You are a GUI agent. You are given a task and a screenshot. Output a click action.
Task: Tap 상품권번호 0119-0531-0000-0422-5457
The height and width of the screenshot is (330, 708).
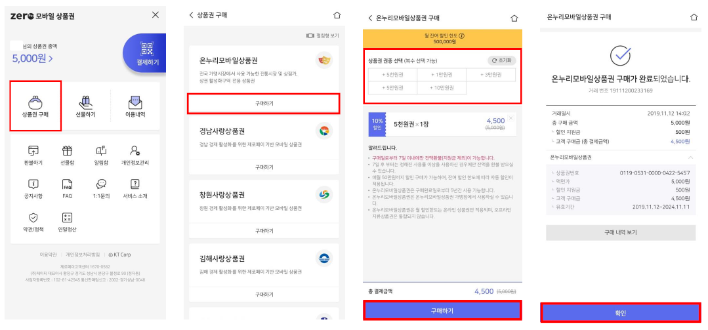(656, 174)
